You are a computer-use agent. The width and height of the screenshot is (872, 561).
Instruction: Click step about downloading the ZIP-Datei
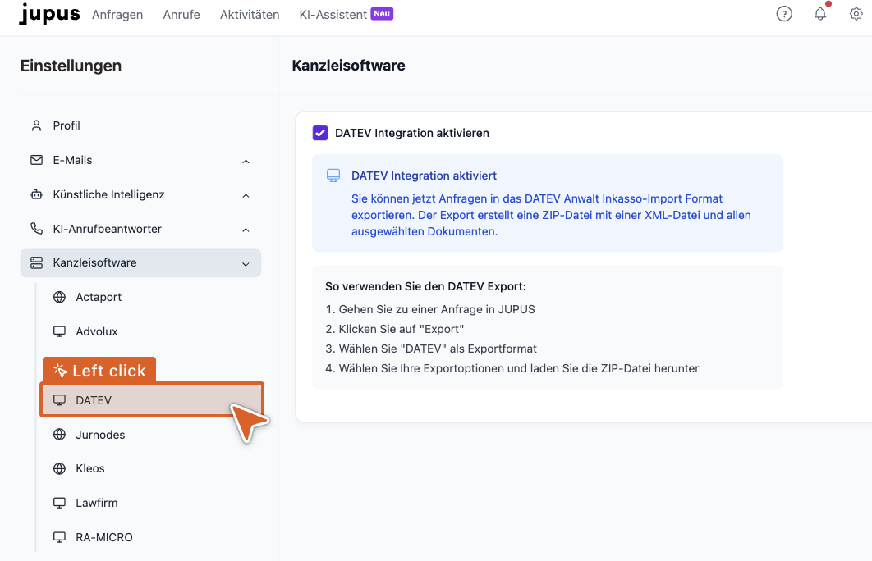519,368
